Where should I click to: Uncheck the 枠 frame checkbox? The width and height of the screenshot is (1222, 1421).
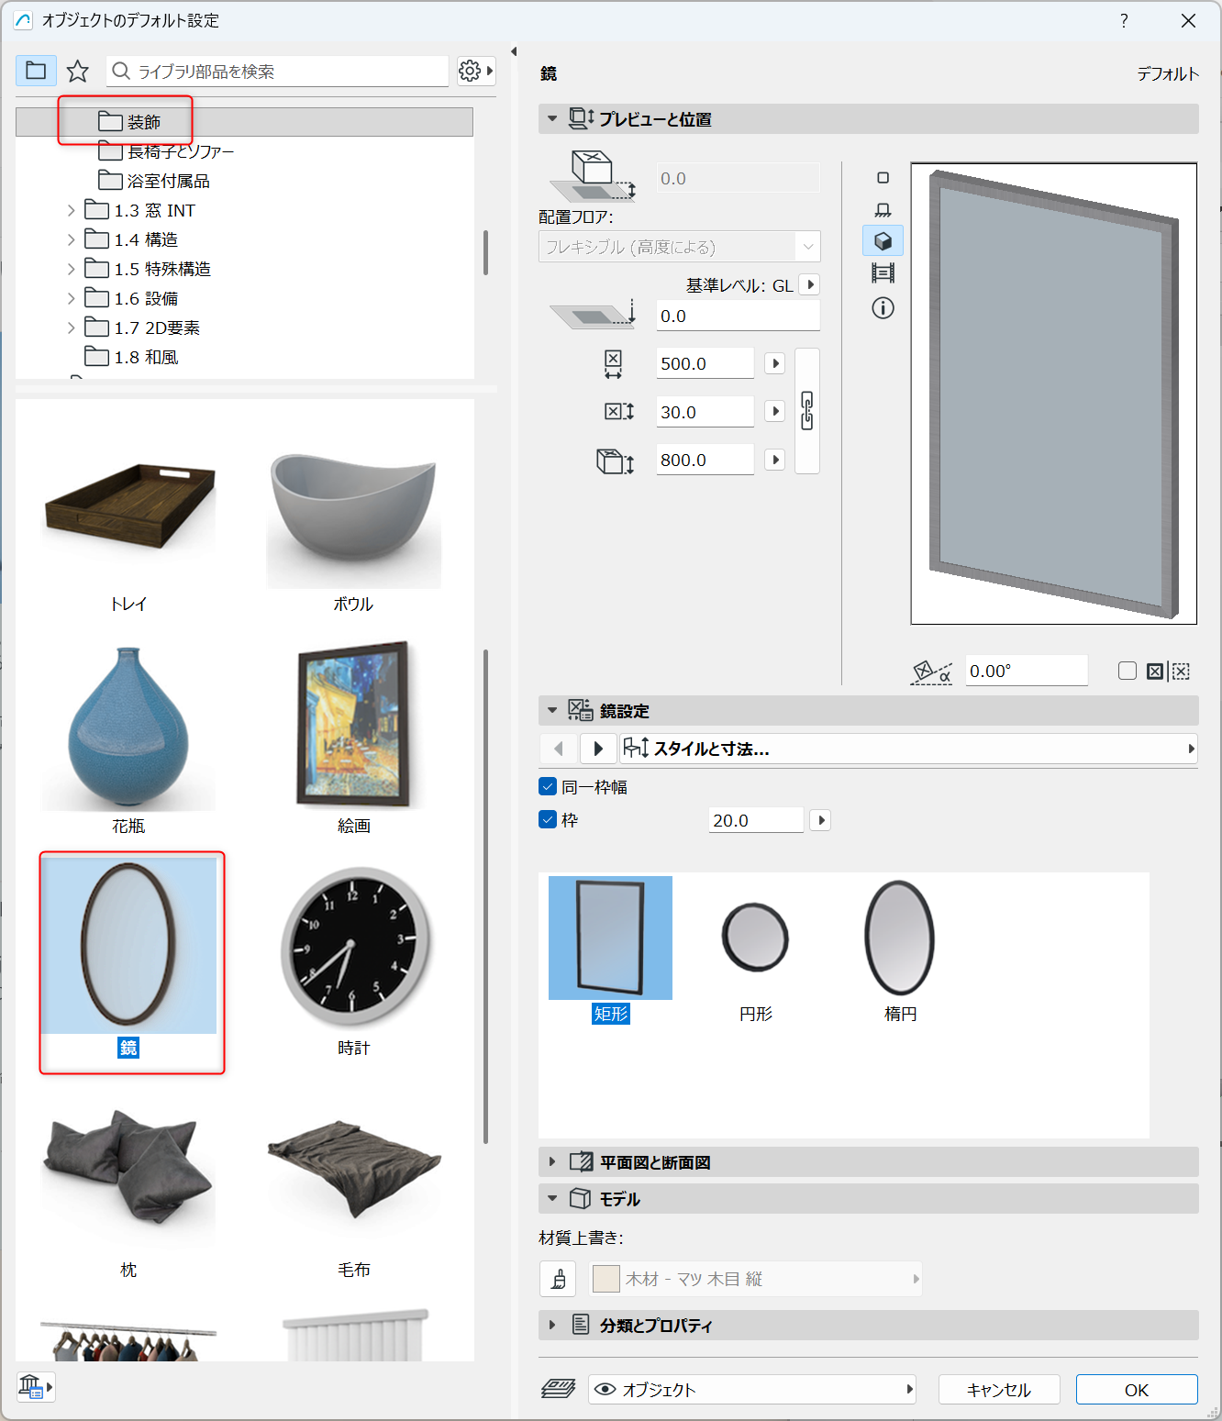548,819
